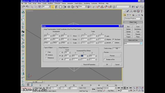
Task: Open the Selected key filter dropdown
Action: pyautogui.click(x=110, y=88)
